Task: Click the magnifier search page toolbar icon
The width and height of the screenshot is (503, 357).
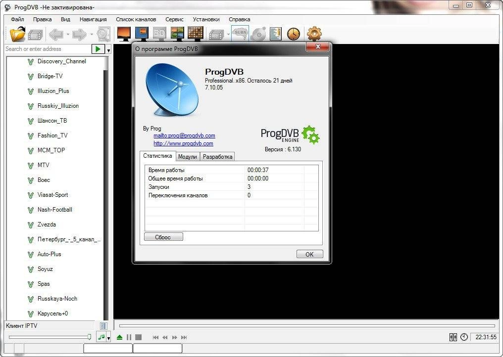Action: click(x=103, y=34)
